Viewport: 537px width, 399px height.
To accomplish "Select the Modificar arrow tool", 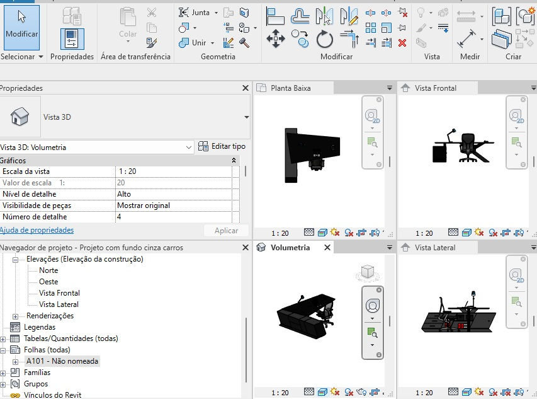I will (x=21, y=28).
